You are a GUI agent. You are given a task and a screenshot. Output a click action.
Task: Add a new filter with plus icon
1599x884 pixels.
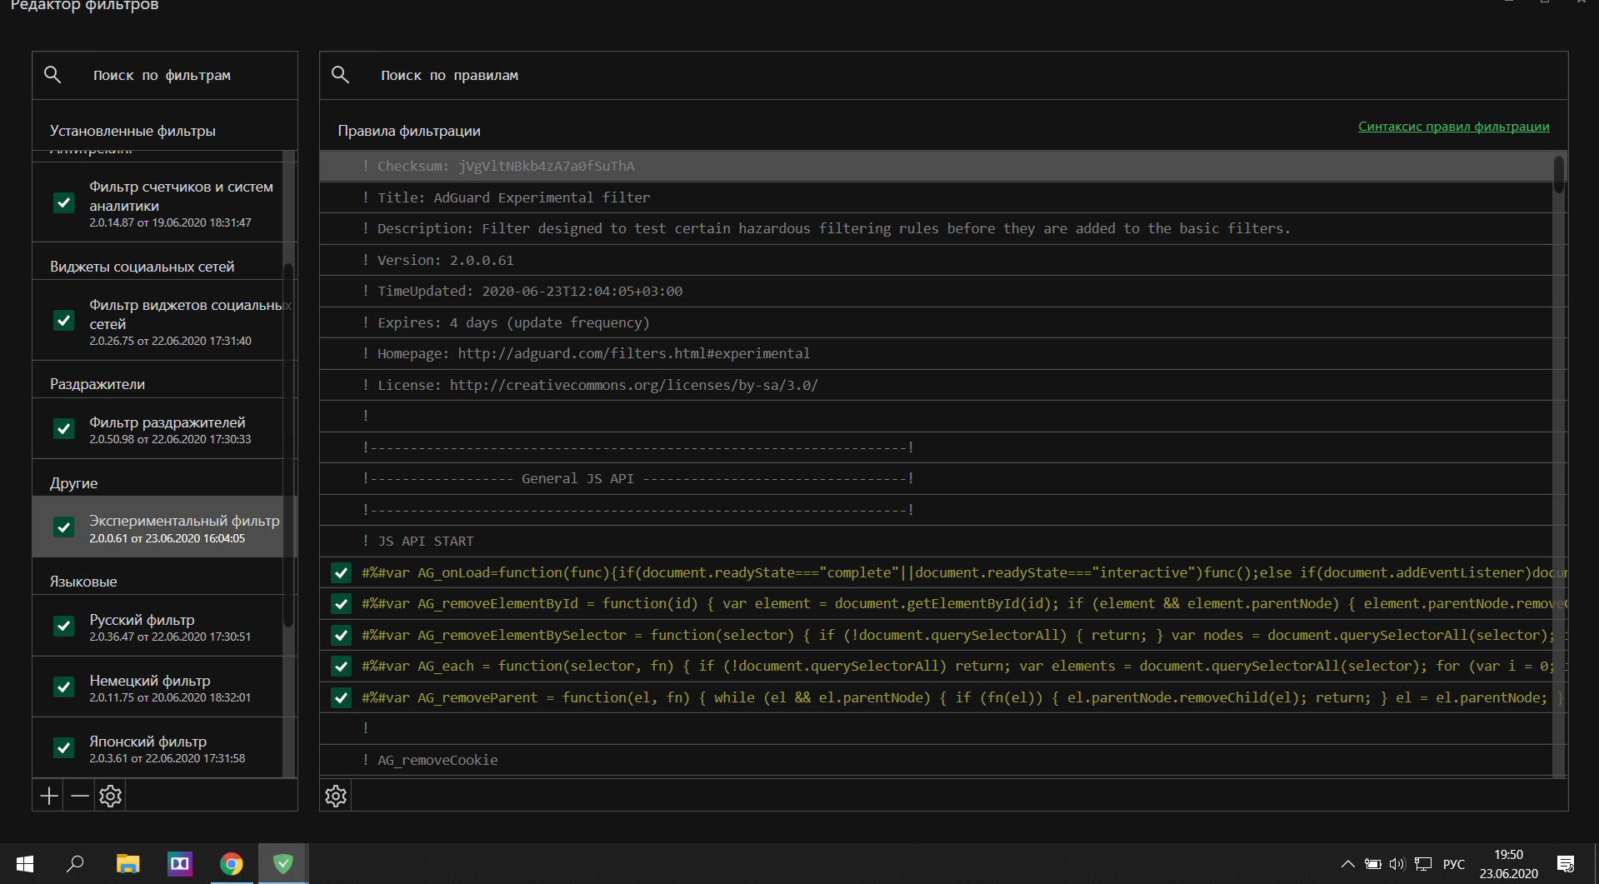(x=49, y=796)
